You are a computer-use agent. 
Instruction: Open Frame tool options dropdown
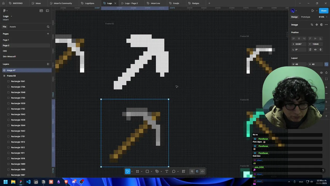click(x=142, y=172)
